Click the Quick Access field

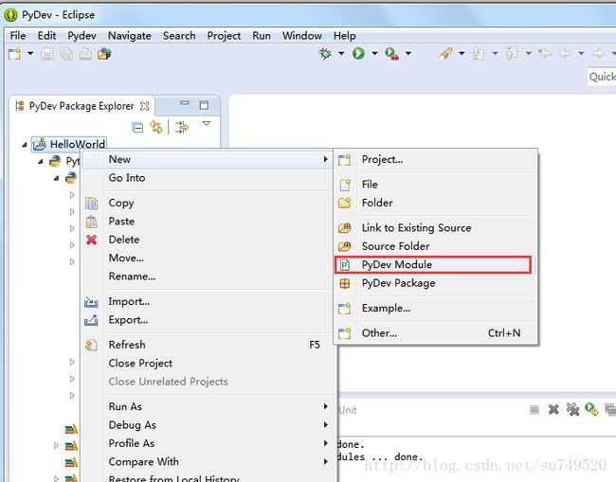coord(602,77)
